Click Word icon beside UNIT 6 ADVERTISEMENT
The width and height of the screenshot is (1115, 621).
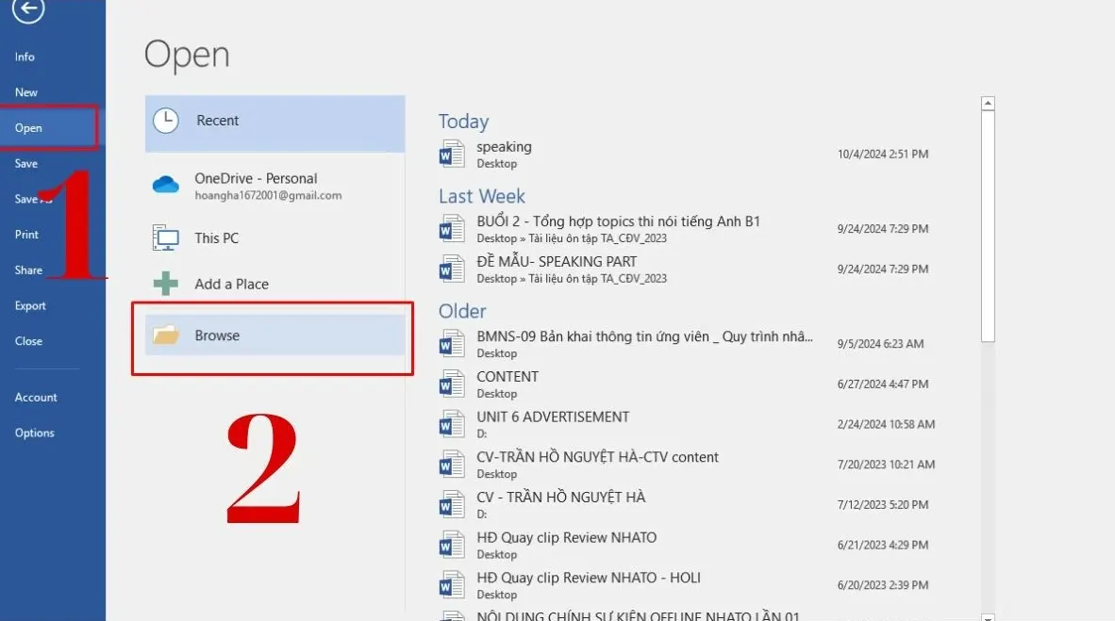click(x=452, y=424)
